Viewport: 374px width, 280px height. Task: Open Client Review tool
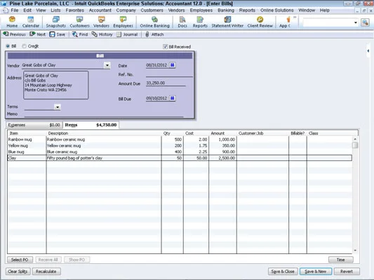[260, 22]
